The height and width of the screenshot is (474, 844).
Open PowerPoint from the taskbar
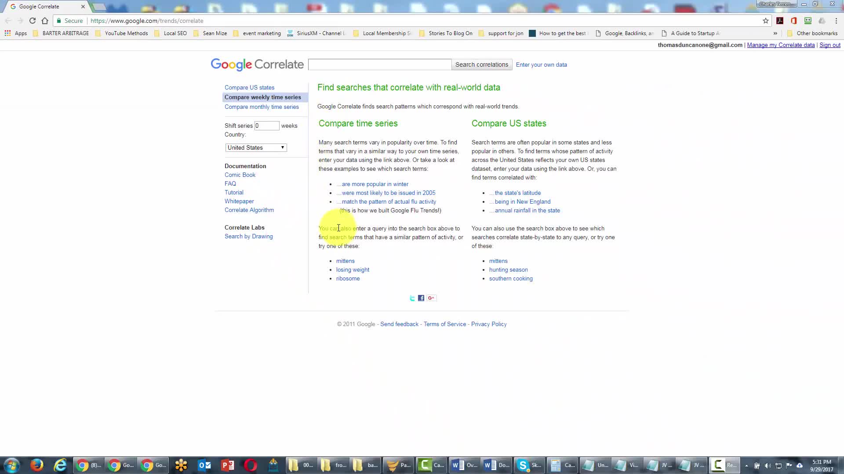tap(228, 465)
